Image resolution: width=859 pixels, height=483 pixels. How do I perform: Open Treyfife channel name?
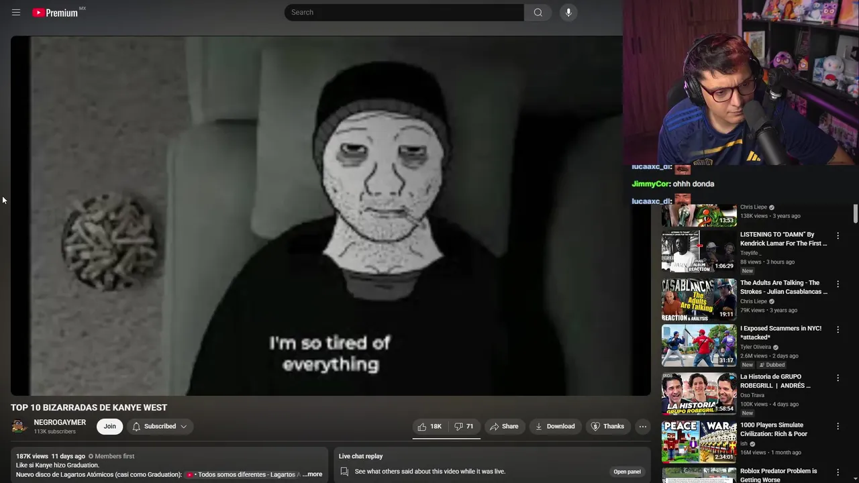(750, 253)
